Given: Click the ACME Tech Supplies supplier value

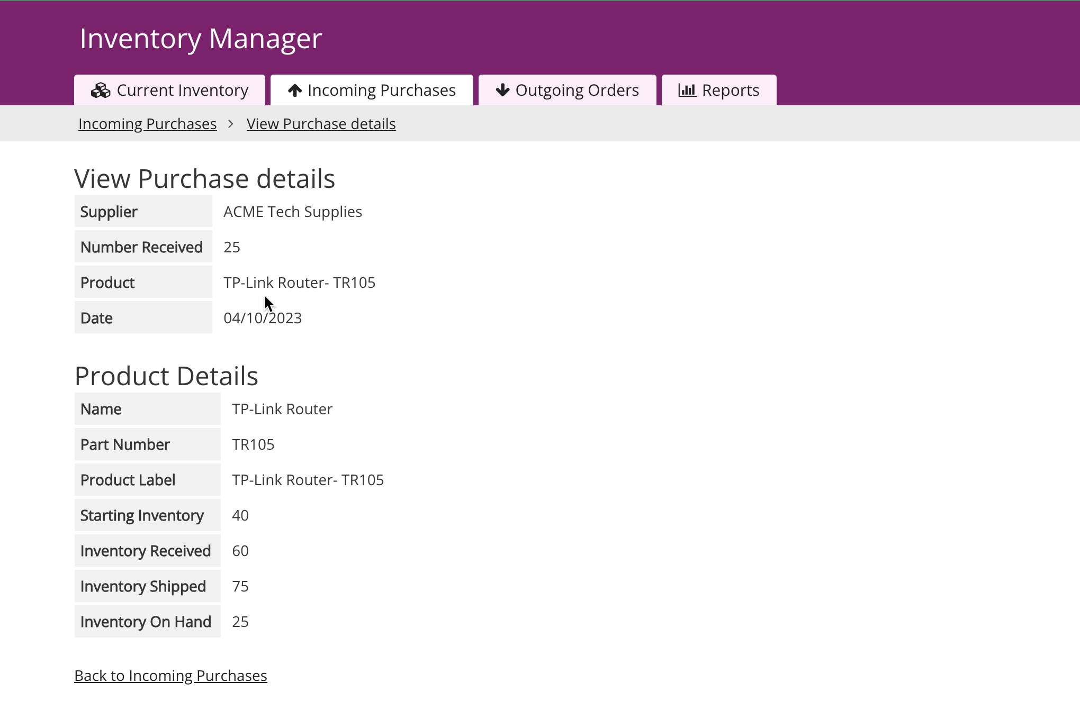Looking at the screenshot, I should [292, 212].
